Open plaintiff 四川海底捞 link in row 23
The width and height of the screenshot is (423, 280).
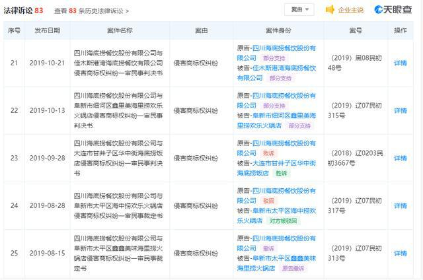coord(276,148)
